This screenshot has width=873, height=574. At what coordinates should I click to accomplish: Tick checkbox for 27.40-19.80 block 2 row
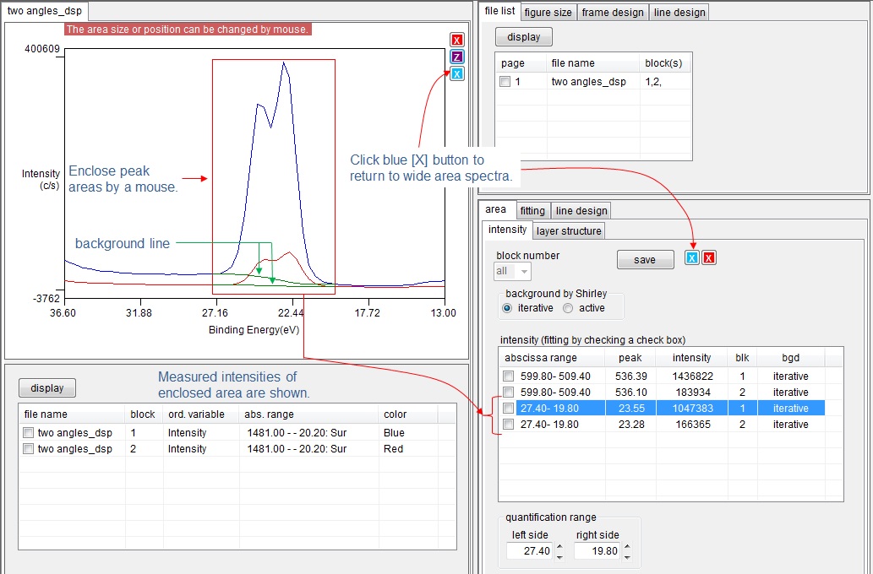coord(508,425)
